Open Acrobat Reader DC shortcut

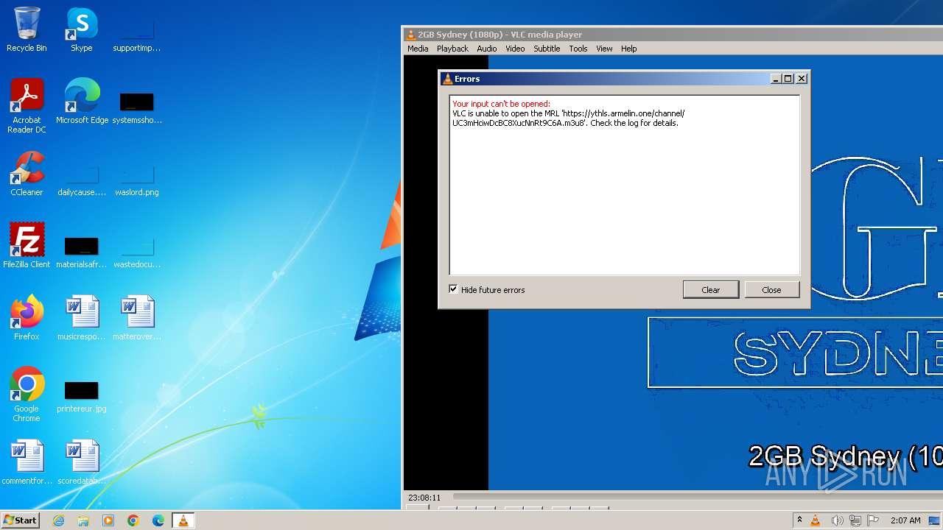[x=27, y=106]
